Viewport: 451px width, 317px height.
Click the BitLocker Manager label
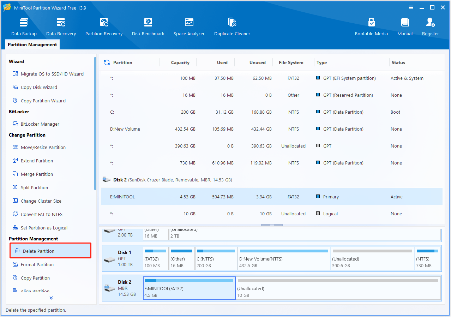click(40, 124)
